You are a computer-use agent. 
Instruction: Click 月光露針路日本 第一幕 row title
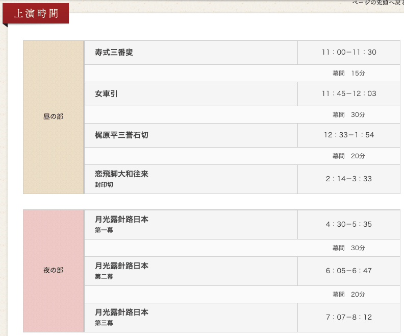click(121, 220)
